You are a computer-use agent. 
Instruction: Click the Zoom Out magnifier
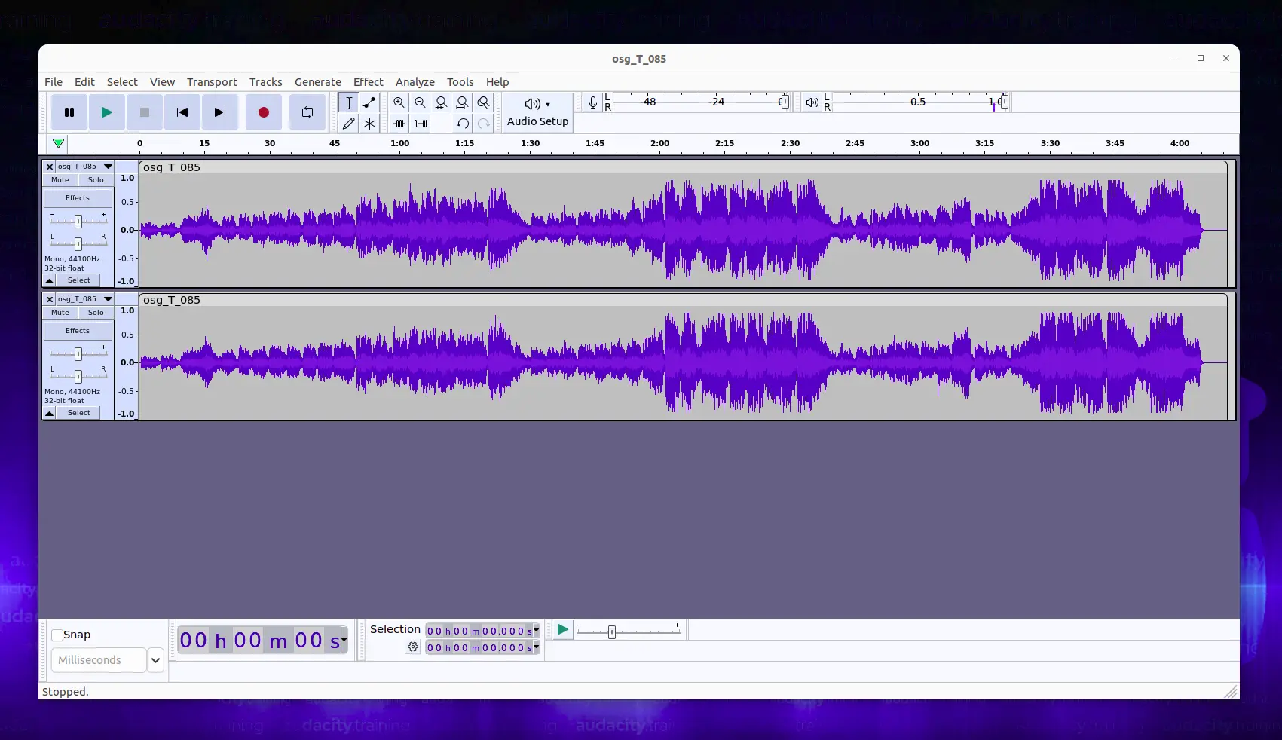click(x=421, y=102)
